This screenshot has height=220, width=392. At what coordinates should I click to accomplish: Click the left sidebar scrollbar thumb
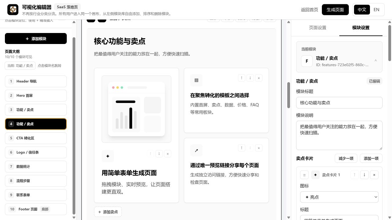pyautogui.click(x=74, y=126)
